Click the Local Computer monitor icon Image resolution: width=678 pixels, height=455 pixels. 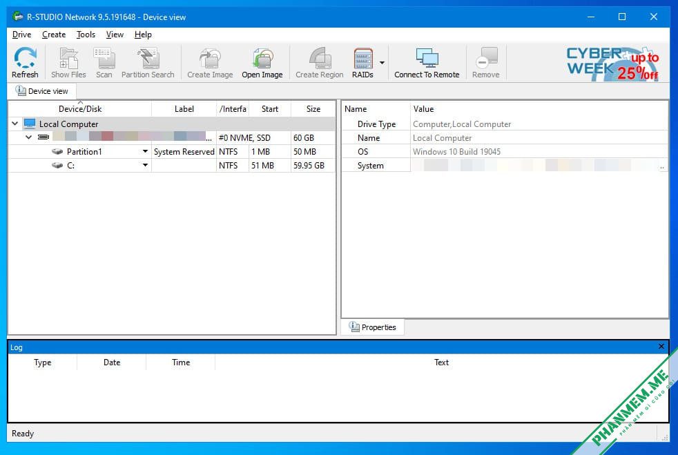[x=30, y=124]
